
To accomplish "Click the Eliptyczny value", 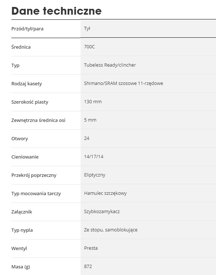I will point(94,175).
